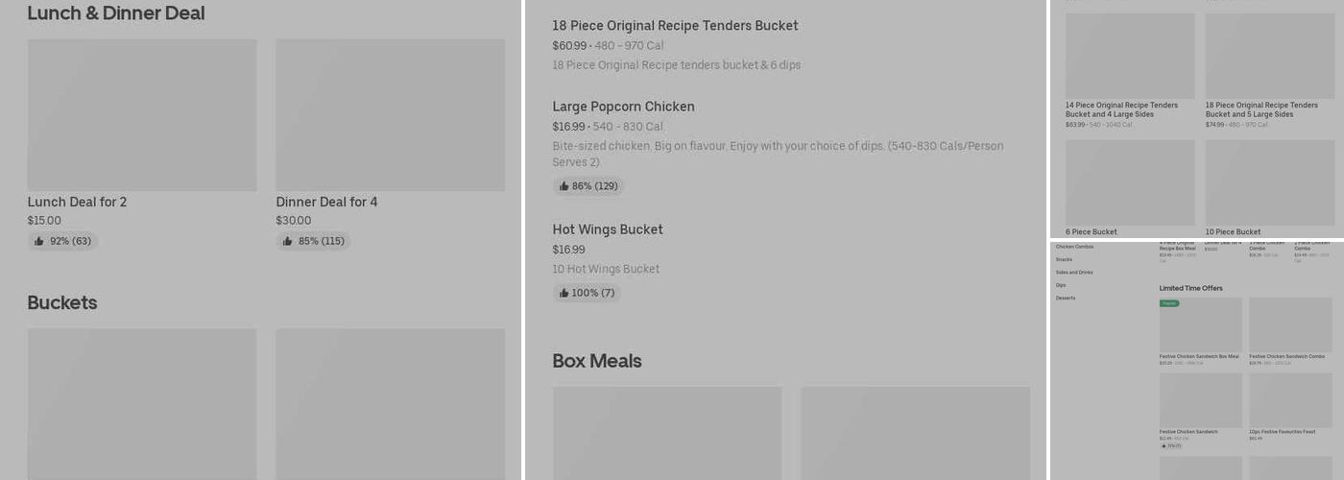This screenshot has height=480, width=1344.
Task: Choose the 6 Piece Bucket image
Action: [1130, 182]
